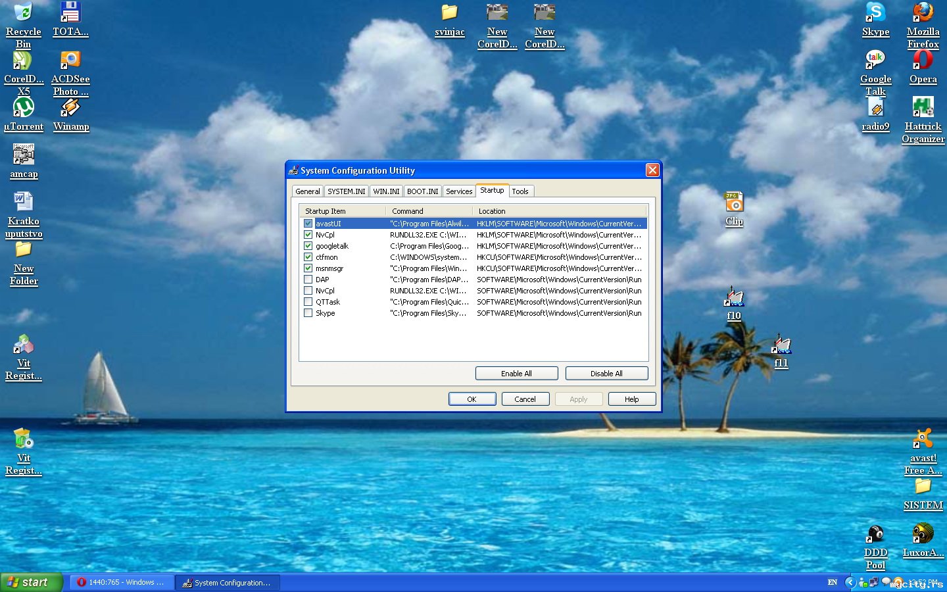Viewport: 947px width, 592px height.
Task: Open the Mozilla Firefox desktop shortcut
Action: [923, 13]
